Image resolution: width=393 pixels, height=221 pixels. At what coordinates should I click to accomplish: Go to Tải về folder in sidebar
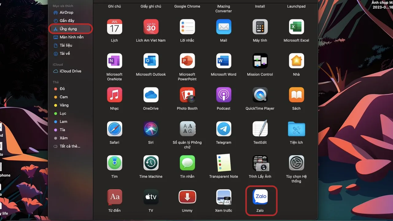[65, 53]
